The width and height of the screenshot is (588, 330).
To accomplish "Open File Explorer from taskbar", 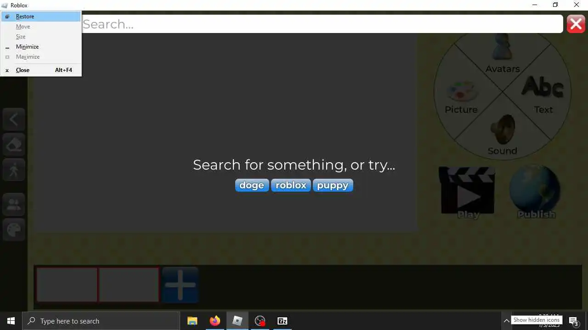I will [192, 321].
